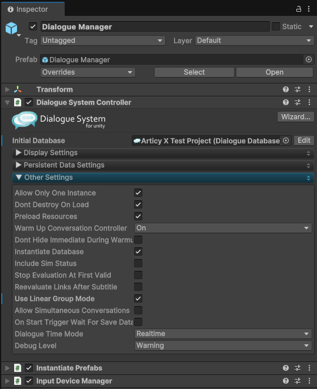Open Transform preset sliders icon

tap(298, 89)
